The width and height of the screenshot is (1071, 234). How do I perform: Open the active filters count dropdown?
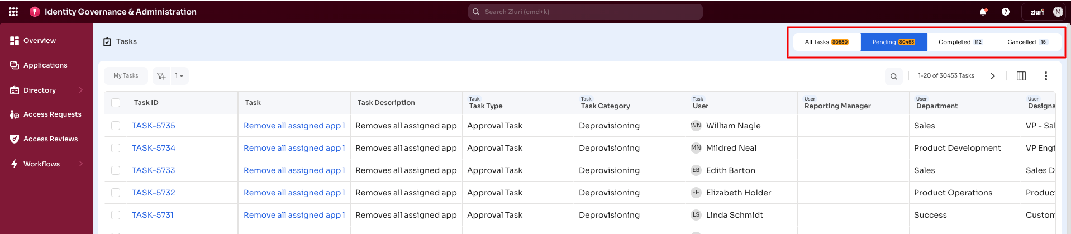click(179, 76)
